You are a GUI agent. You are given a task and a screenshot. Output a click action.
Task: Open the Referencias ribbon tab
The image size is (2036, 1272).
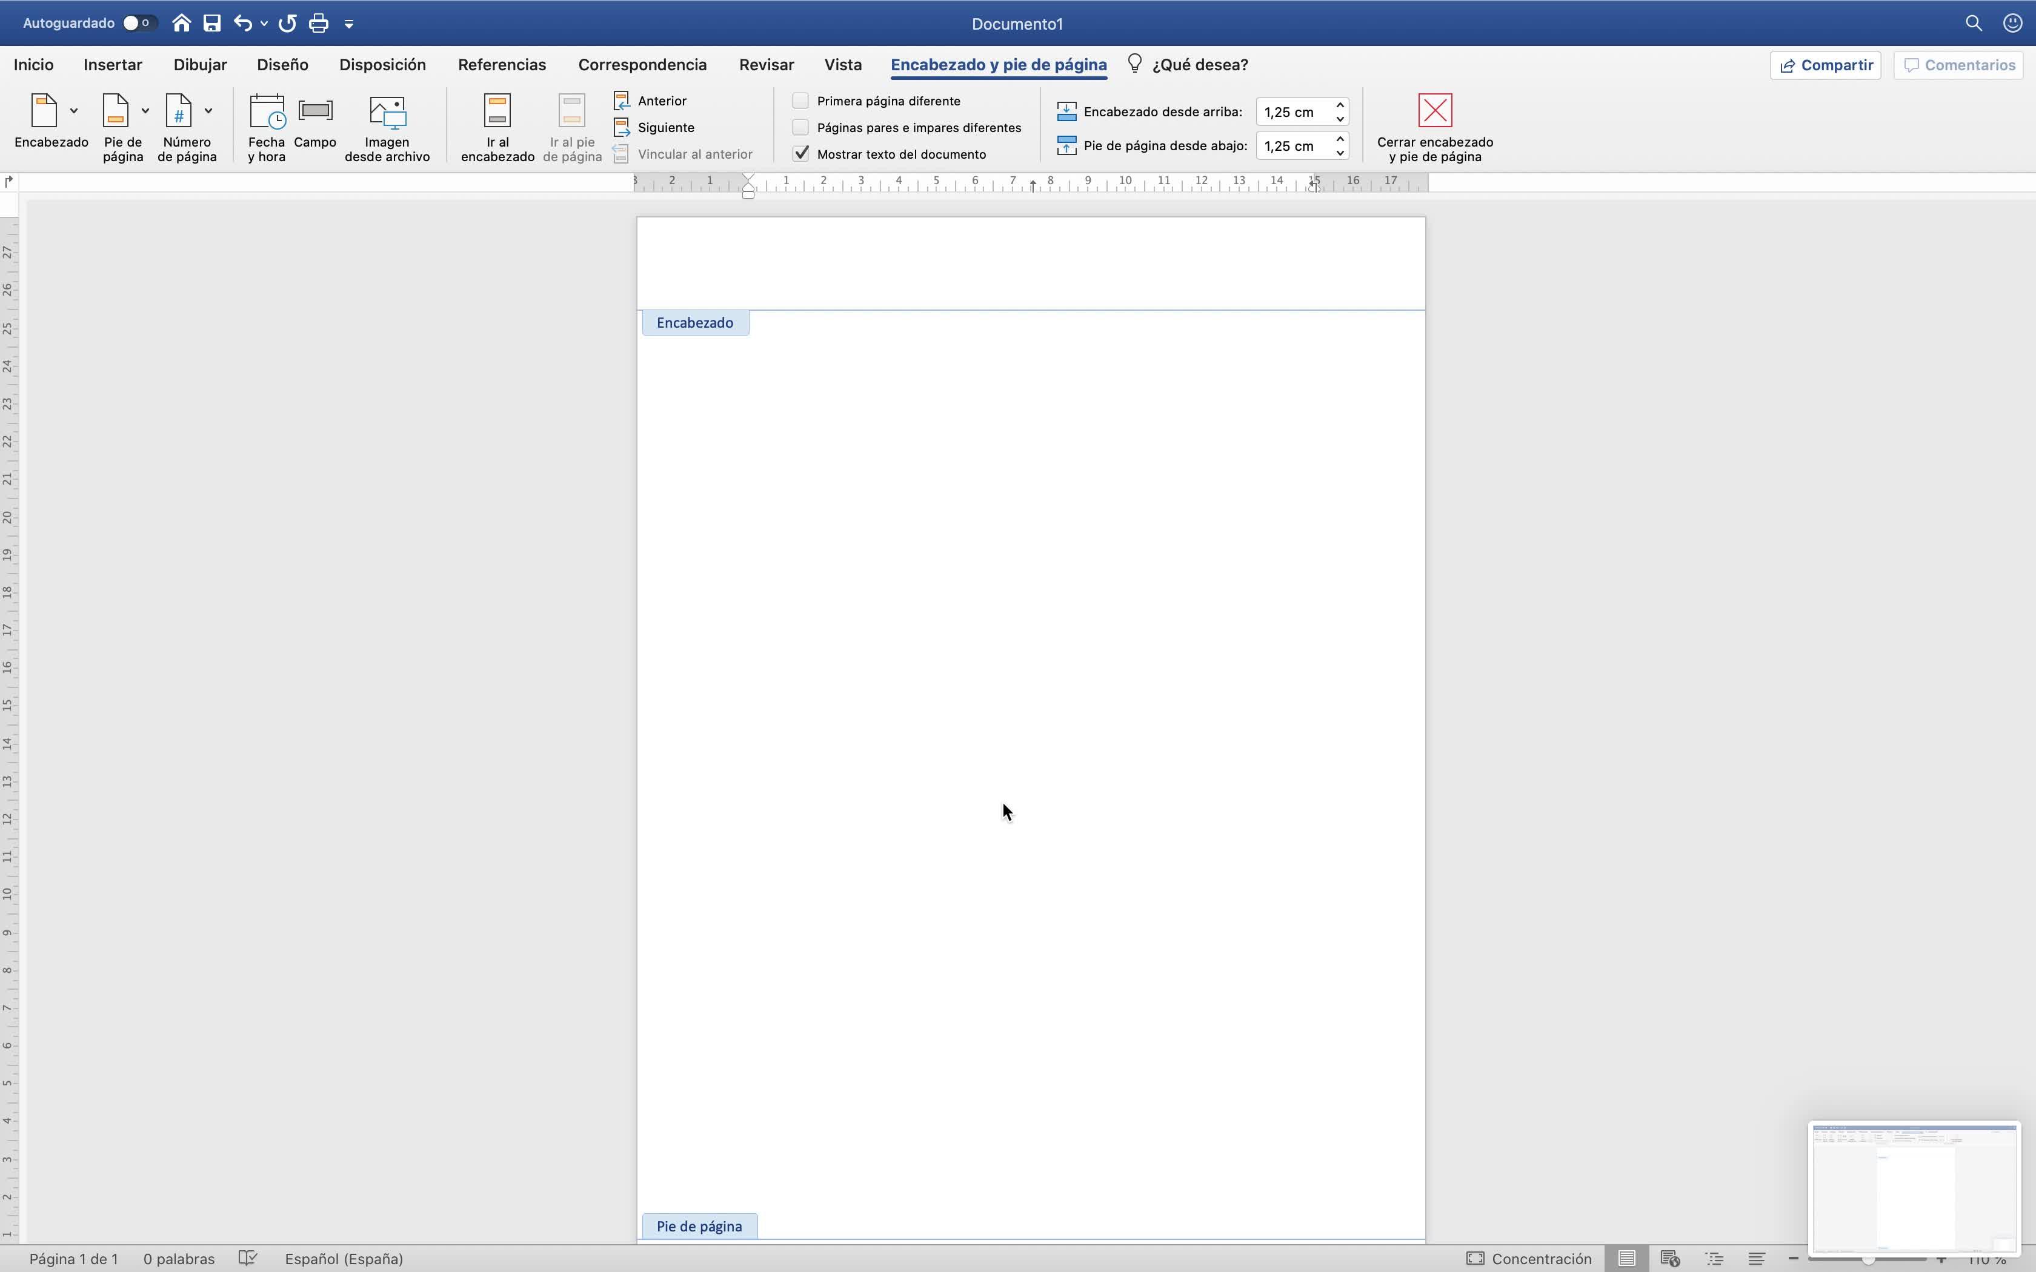(x=502, y=65)
